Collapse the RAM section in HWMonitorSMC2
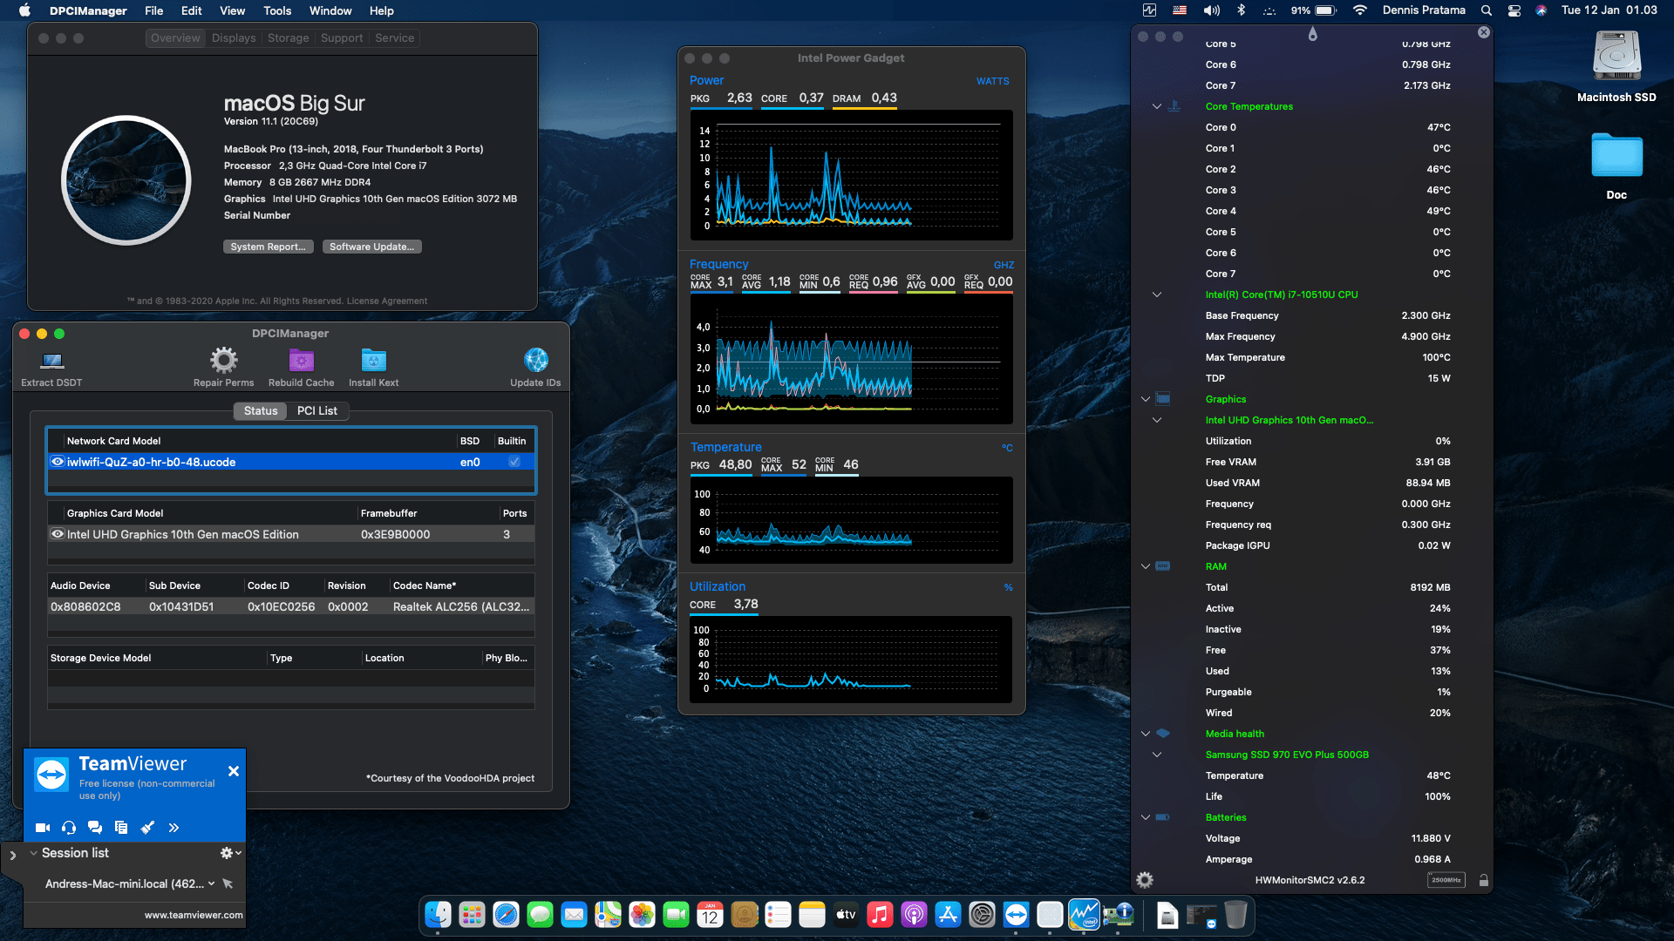 pyautogui.click(x=1146, y=566)
